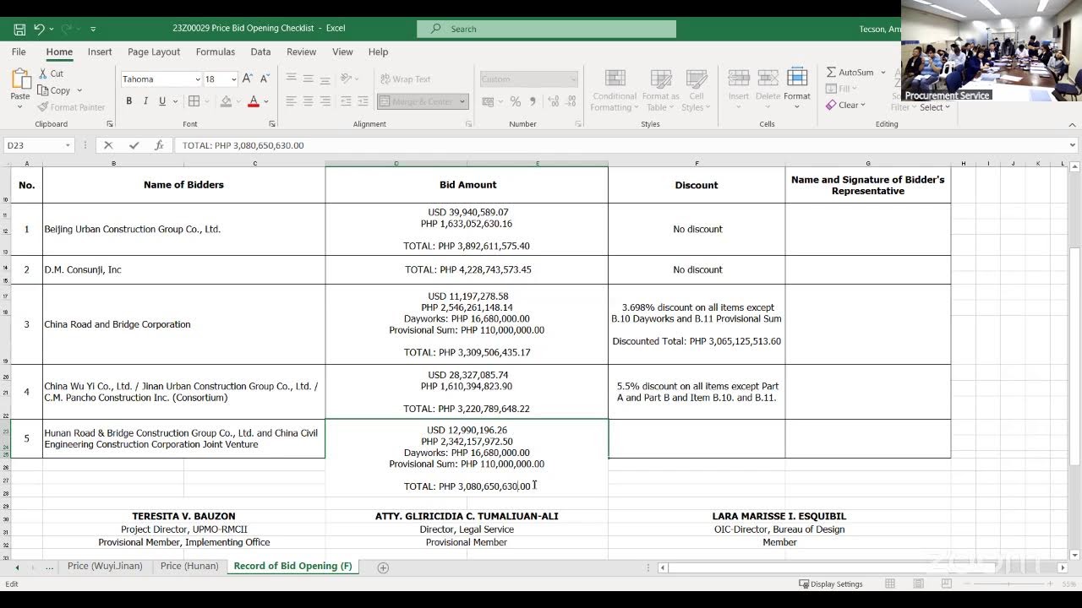
Task: Switch to Page Layout view icon
Action: 919,584
